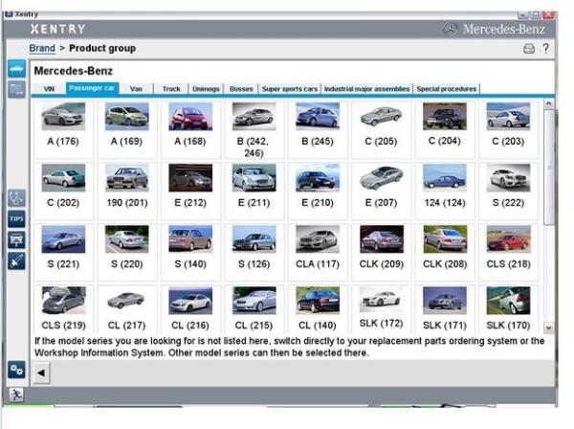
Task: Click the scrollbar down arrow
Action: coord(548,327)
